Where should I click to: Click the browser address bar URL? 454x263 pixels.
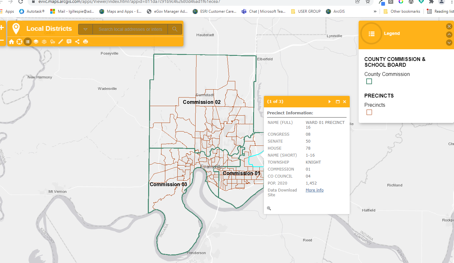tap(129, 2)
